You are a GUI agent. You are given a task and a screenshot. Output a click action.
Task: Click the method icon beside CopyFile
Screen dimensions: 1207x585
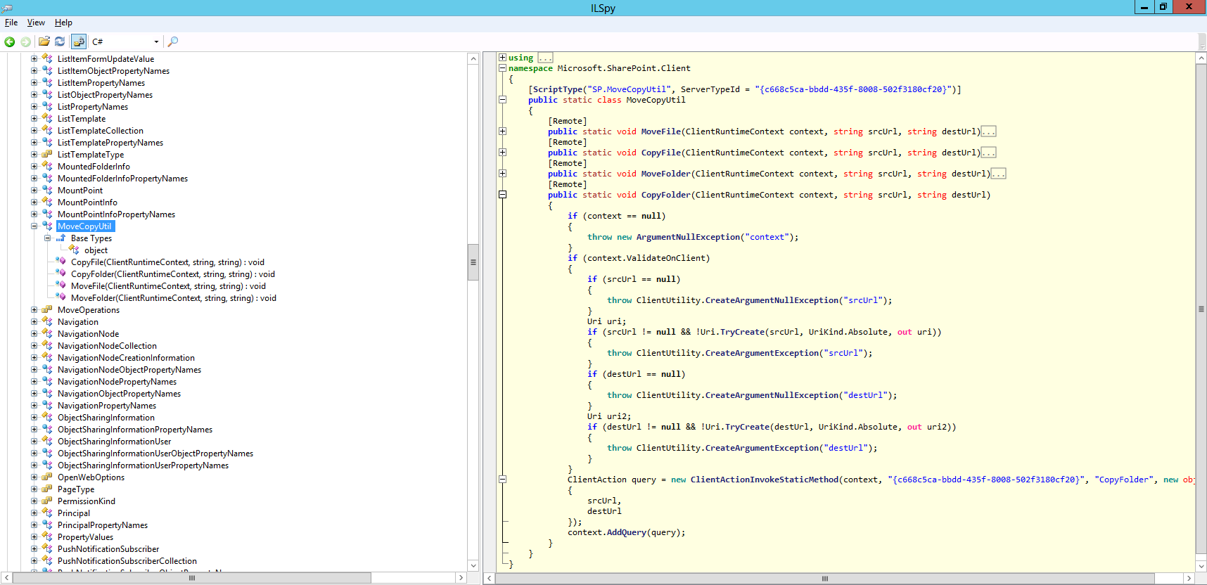(61, 262)
